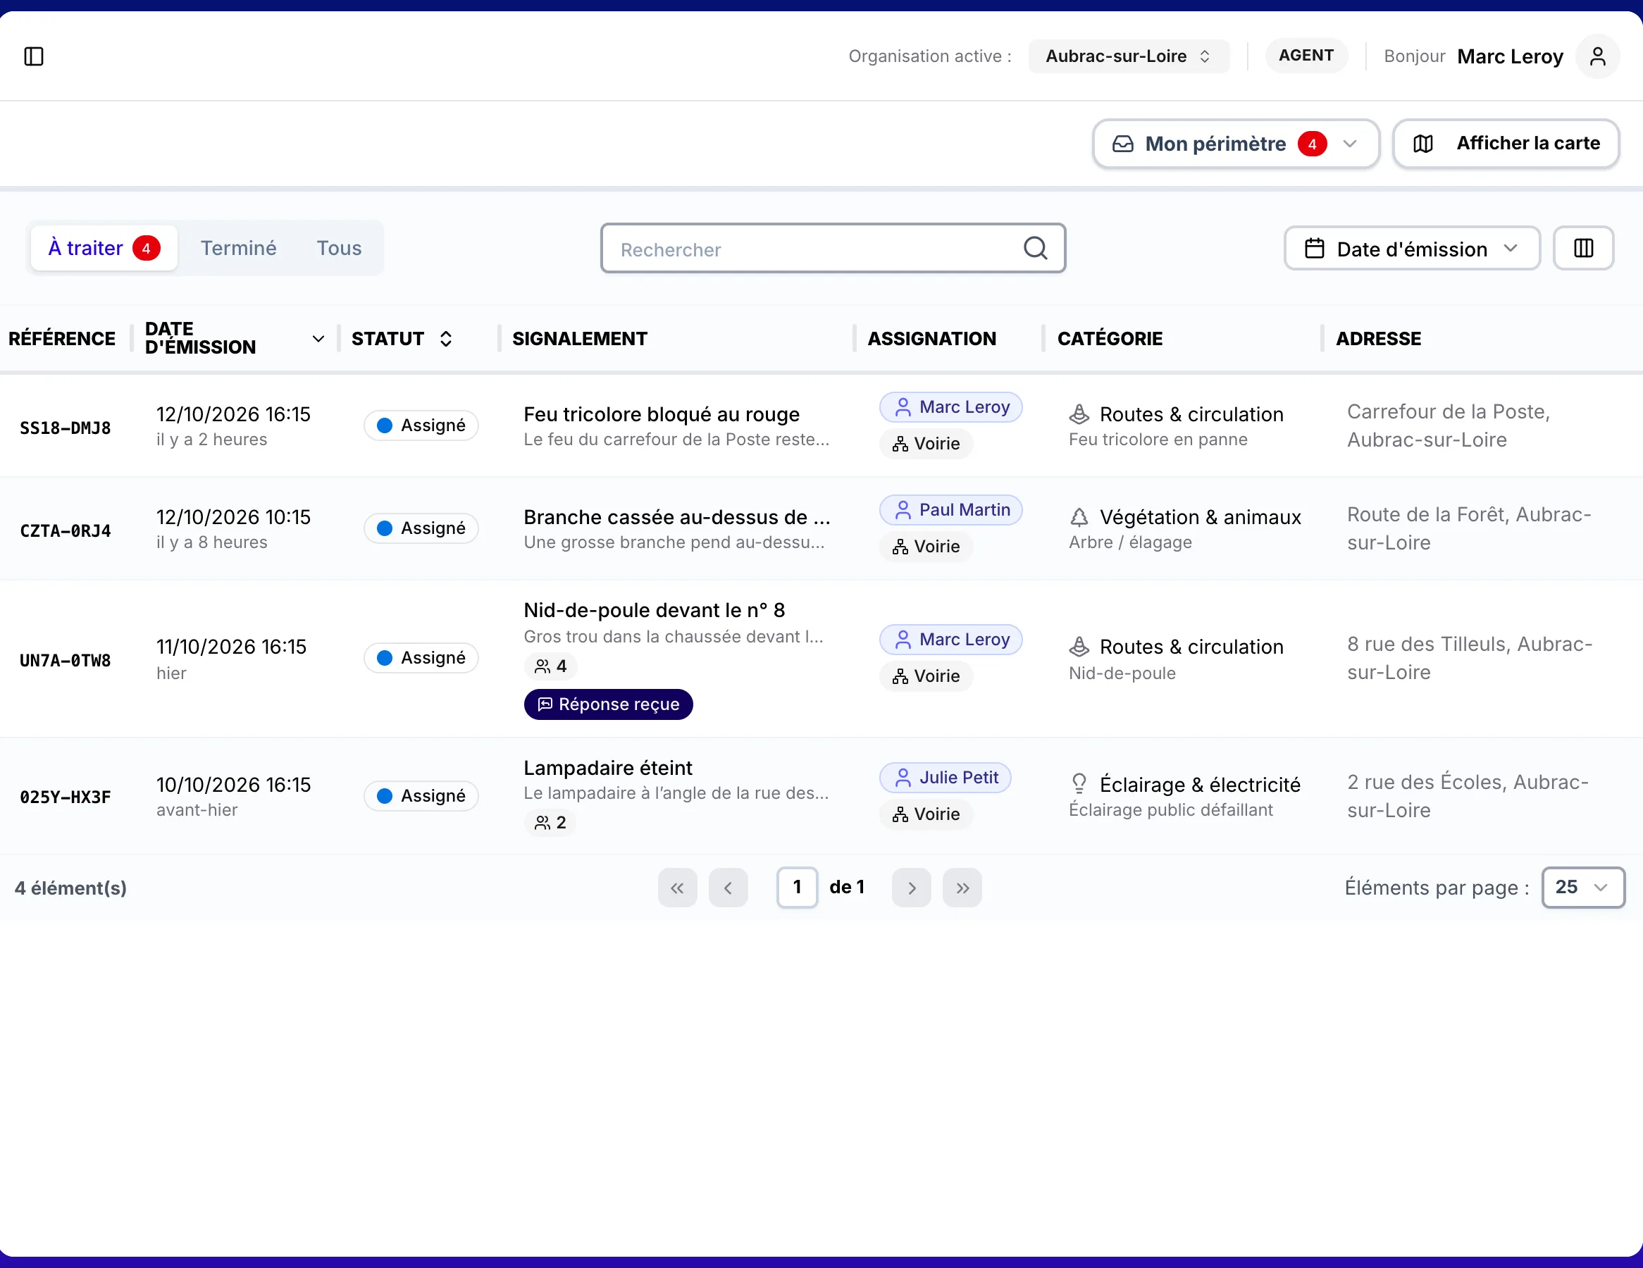1643x1268 pixels.
Task: Click the 4 followers badge on Nid-de-poule
Action: 551,666
